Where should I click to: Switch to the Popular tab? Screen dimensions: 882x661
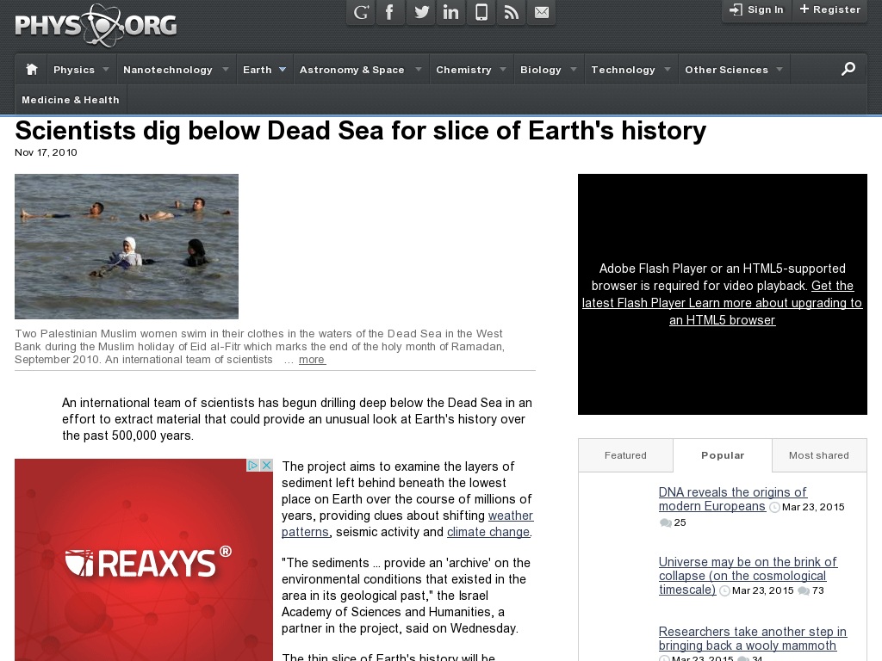point(723,455)
